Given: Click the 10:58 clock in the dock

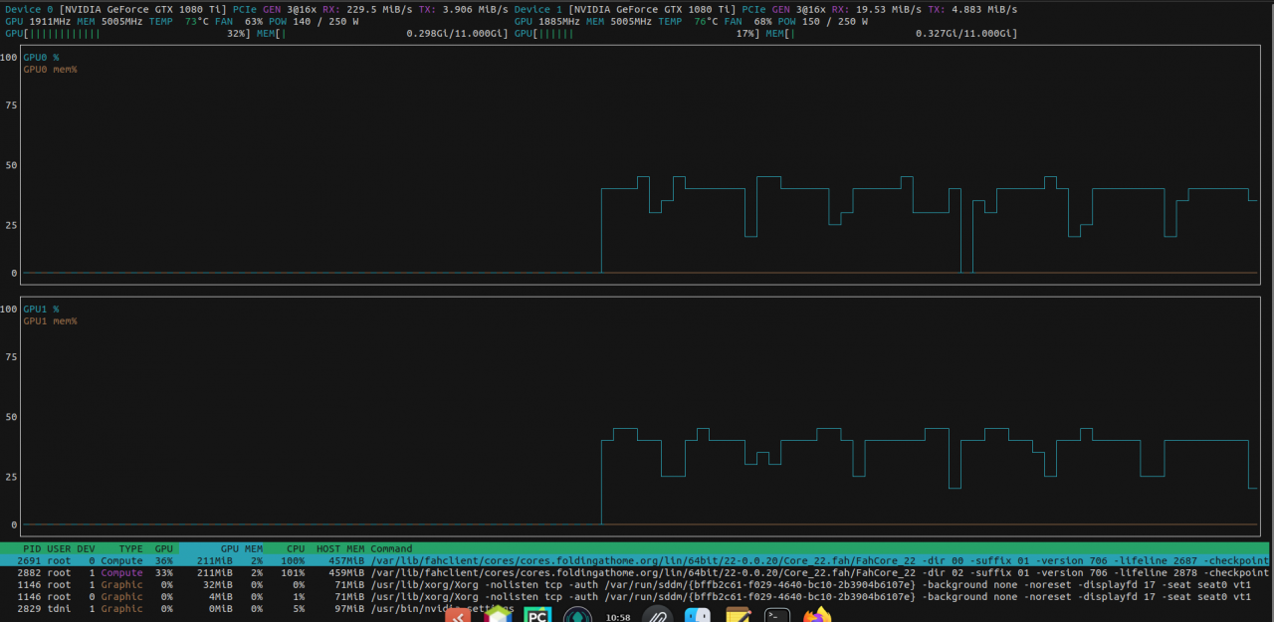Looking at the screenshot, I should [x=618, y=617].
